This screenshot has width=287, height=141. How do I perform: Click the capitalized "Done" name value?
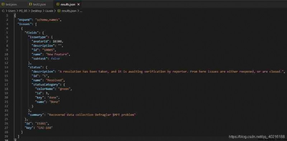click(55, 102)
